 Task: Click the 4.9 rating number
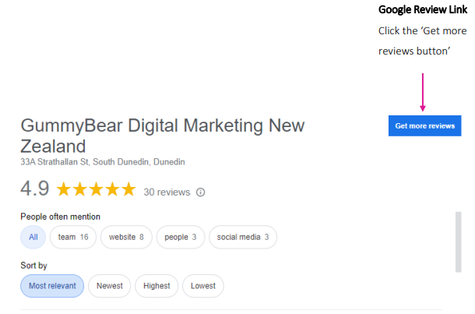coord(35,189)
